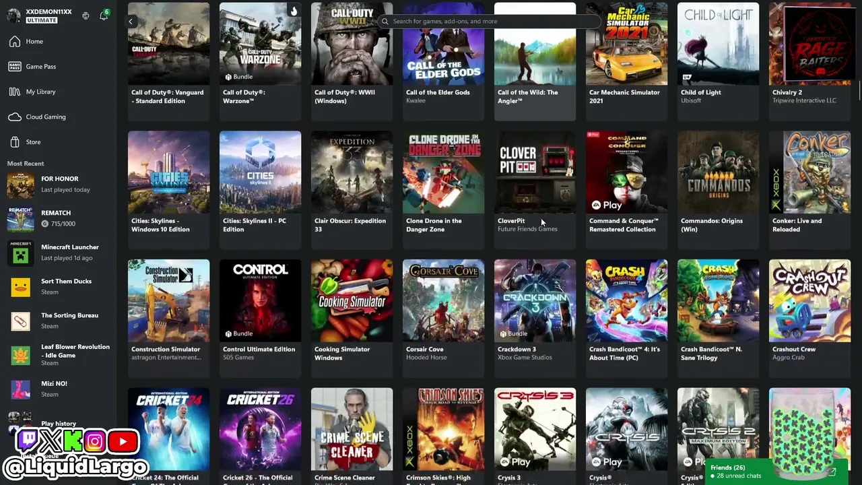This screenshot has width=862, height=485.
Task: Open the Call of Duty: Warzone bundle
Action: [x=260, y=61]
